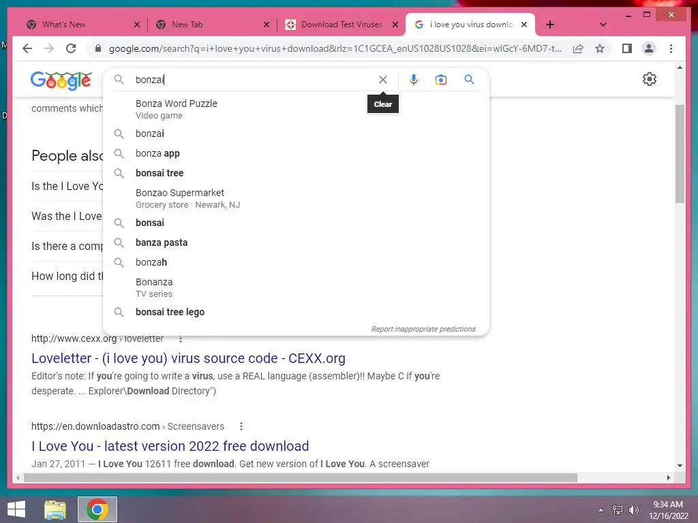Open File Explorer from taskbar
The image size is (698, 523).
coord(55,509)
